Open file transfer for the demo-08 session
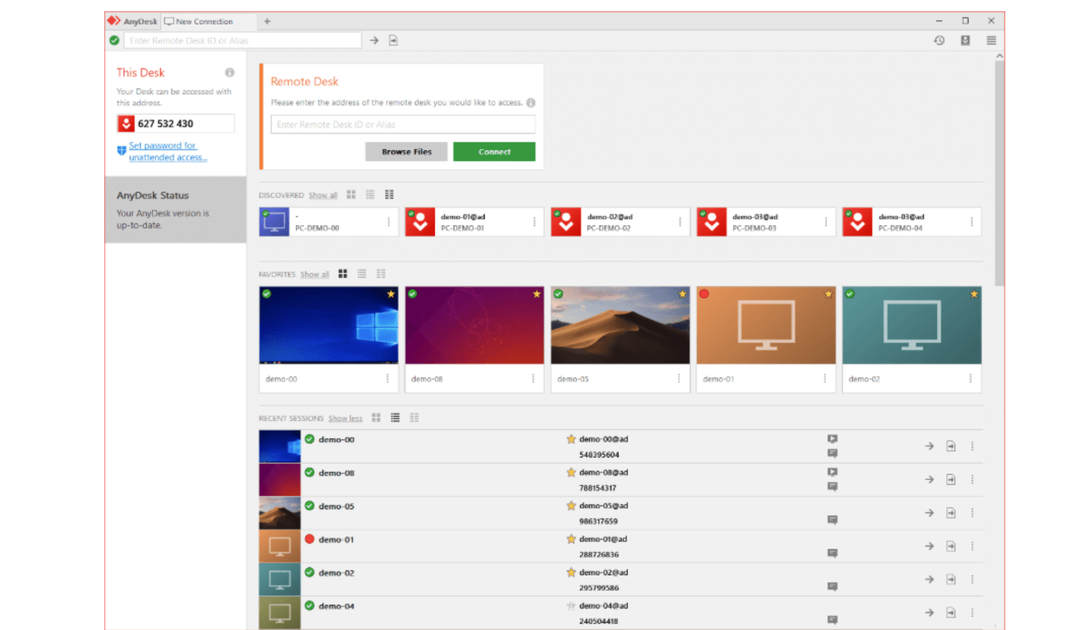1079x630 pixels. [950, 479]
